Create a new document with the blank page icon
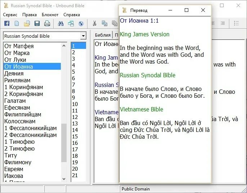 click(17, 23)
